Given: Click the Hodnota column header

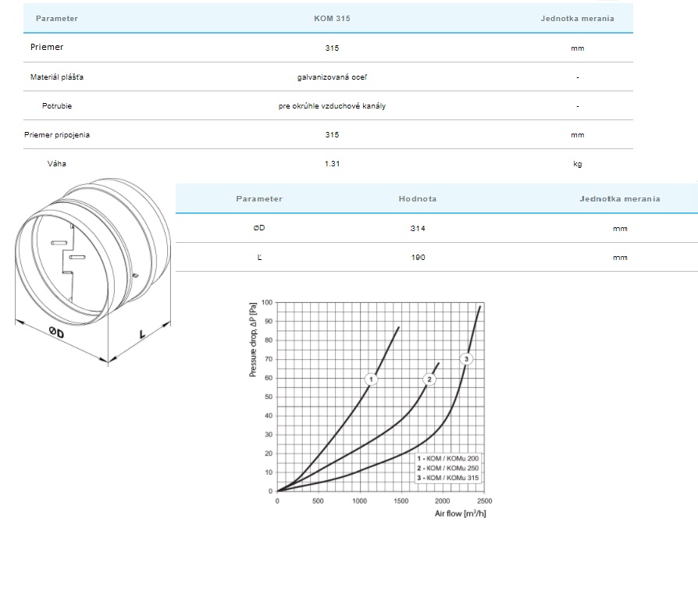Looking at the screenshot, I should click(x=418, y=199).
